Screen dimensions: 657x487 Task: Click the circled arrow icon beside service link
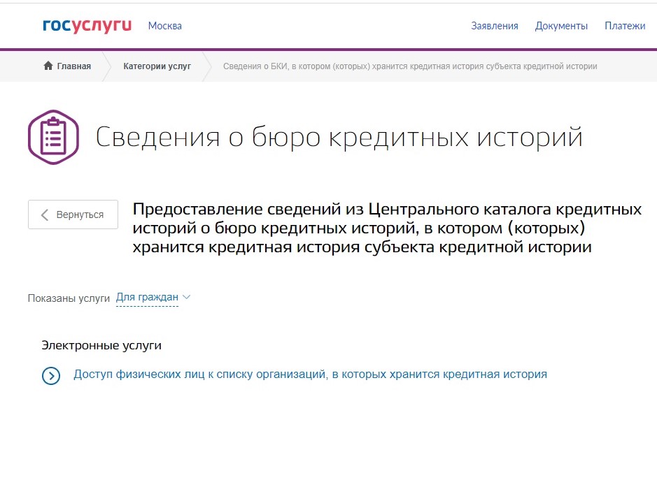(x=51, y=375)
